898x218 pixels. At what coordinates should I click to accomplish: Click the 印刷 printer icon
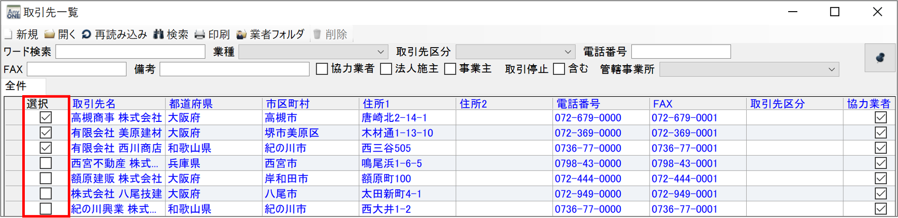(200, 34)
